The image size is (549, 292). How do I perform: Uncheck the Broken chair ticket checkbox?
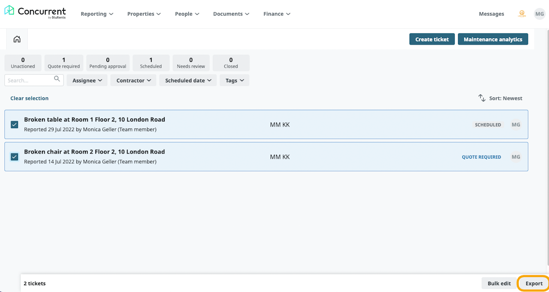(x=15, y=157)
